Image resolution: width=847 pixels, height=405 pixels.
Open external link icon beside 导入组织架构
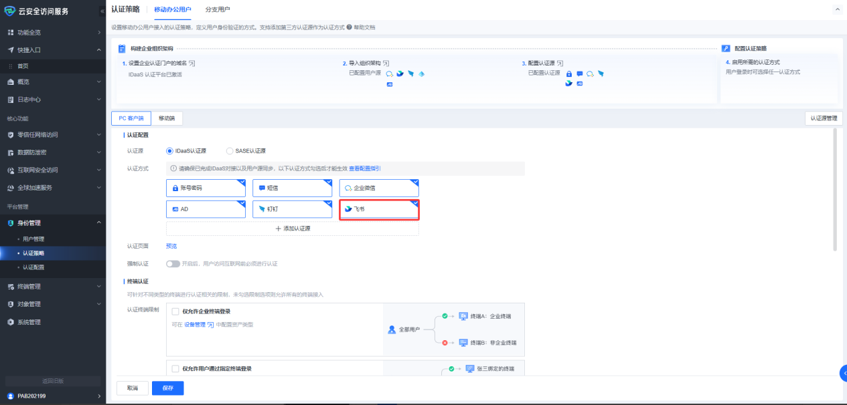(x=386, y=63)
